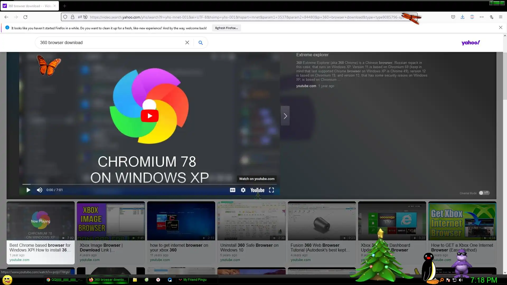
Task: Turn on Cinema Mode switch
Action: tap(484, 193)
